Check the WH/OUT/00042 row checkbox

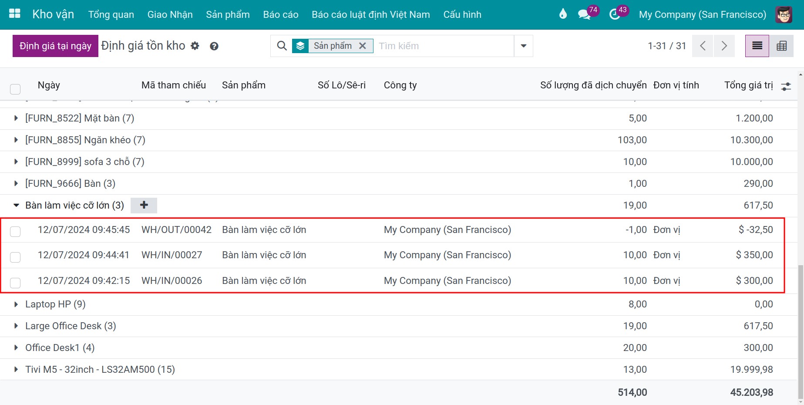pyautogui.click(x=15, y=231)
